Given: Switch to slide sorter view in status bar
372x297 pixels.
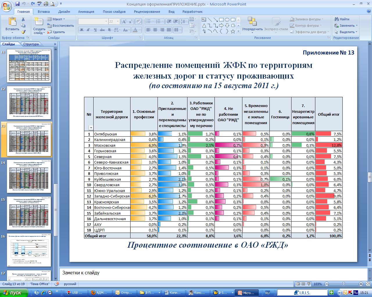Looking at the screenshot, I should 303,284.
